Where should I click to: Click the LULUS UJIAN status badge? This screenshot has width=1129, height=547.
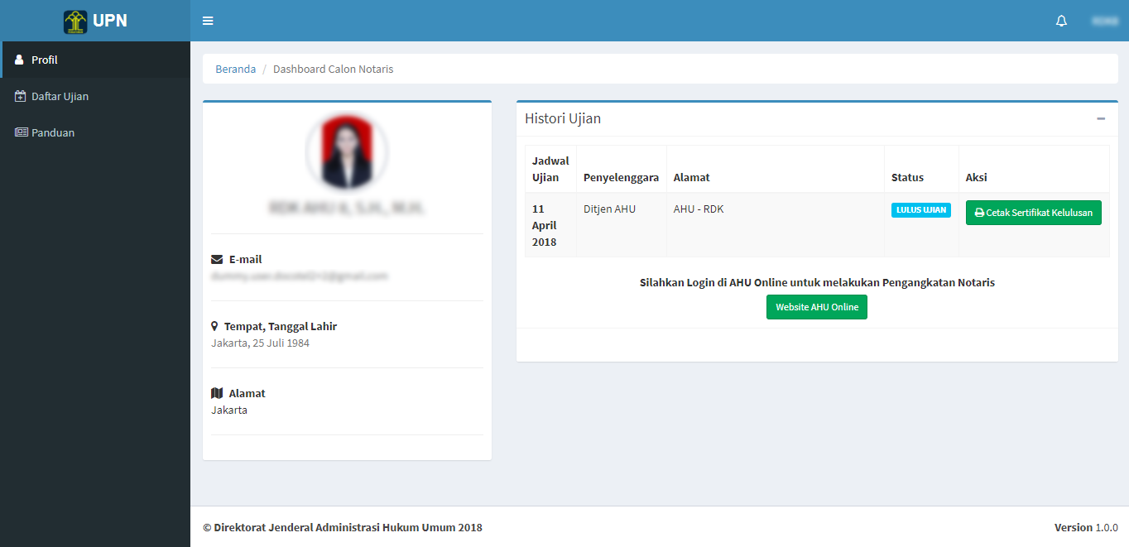[920, 210]
